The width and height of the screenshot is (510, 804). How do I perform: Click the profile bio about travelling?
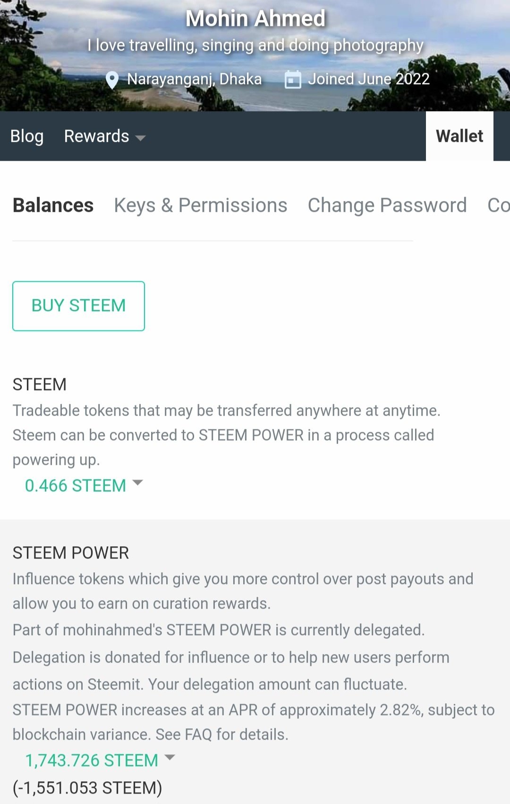tap(255, 45)
